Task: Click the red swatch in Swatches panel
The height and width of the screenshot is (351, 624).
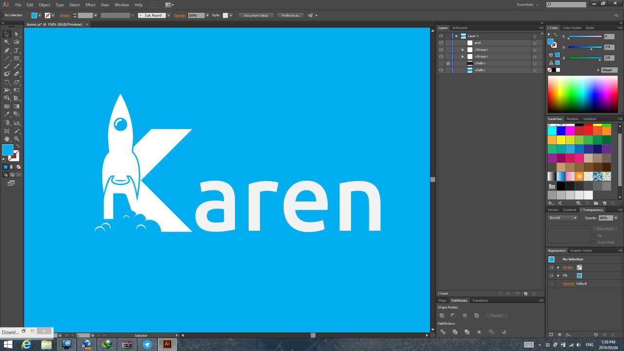Action: click(x=588, y=131)
